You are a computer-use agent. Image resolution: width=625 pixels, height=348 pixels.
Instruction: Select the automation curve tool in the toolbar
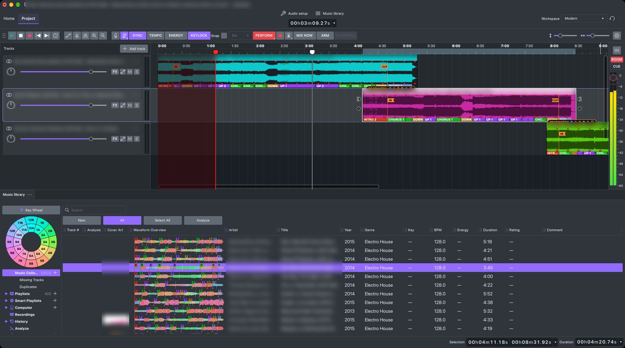[68, 35]
